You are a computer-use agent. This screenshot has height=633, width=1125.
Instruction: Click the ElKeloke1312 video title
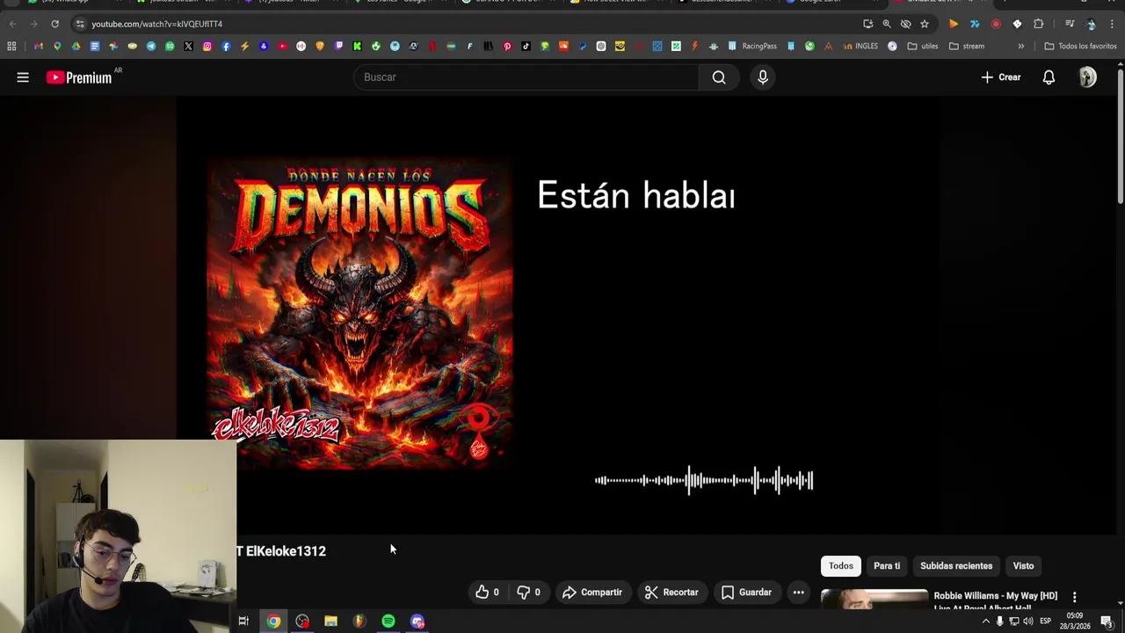point(281,551)
